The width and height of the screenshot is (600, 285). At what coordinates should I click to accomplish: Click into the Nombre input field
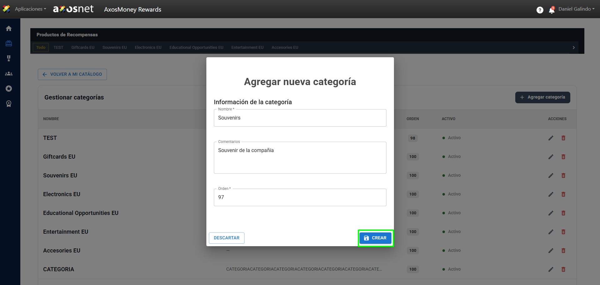click(x=300, y=118)
